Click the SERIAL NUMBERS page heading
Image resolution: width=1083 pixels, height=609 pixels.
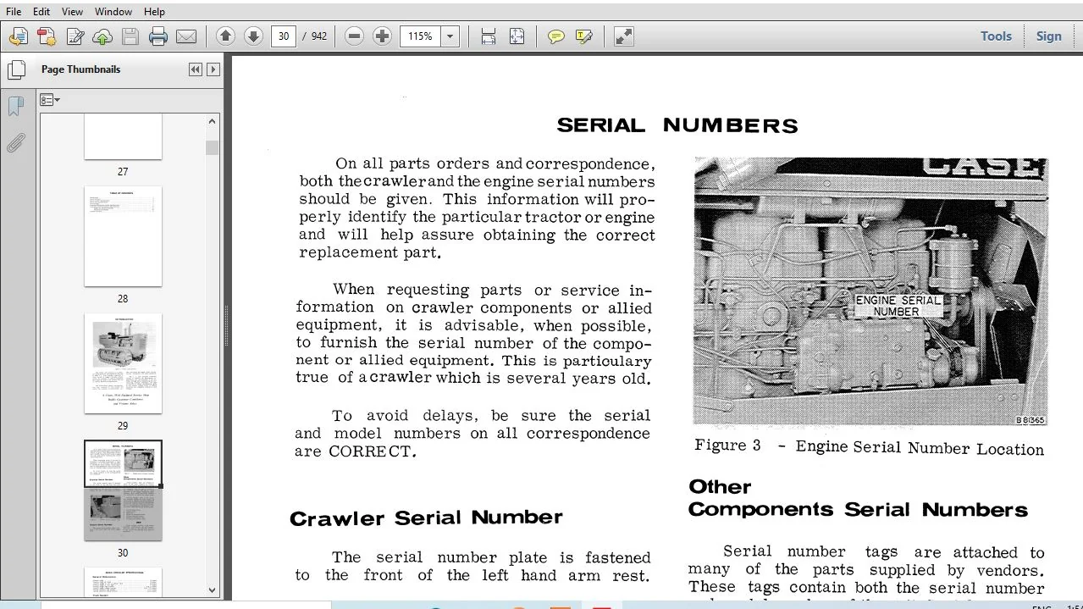(677, 126)
